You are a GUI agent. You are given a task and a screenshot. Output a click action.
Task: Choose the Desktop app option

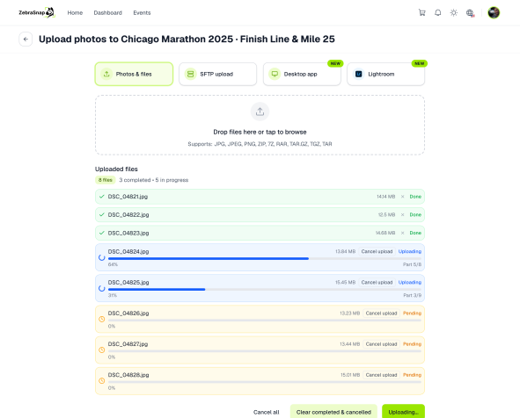pyautogui.click(x=302, y=74)
